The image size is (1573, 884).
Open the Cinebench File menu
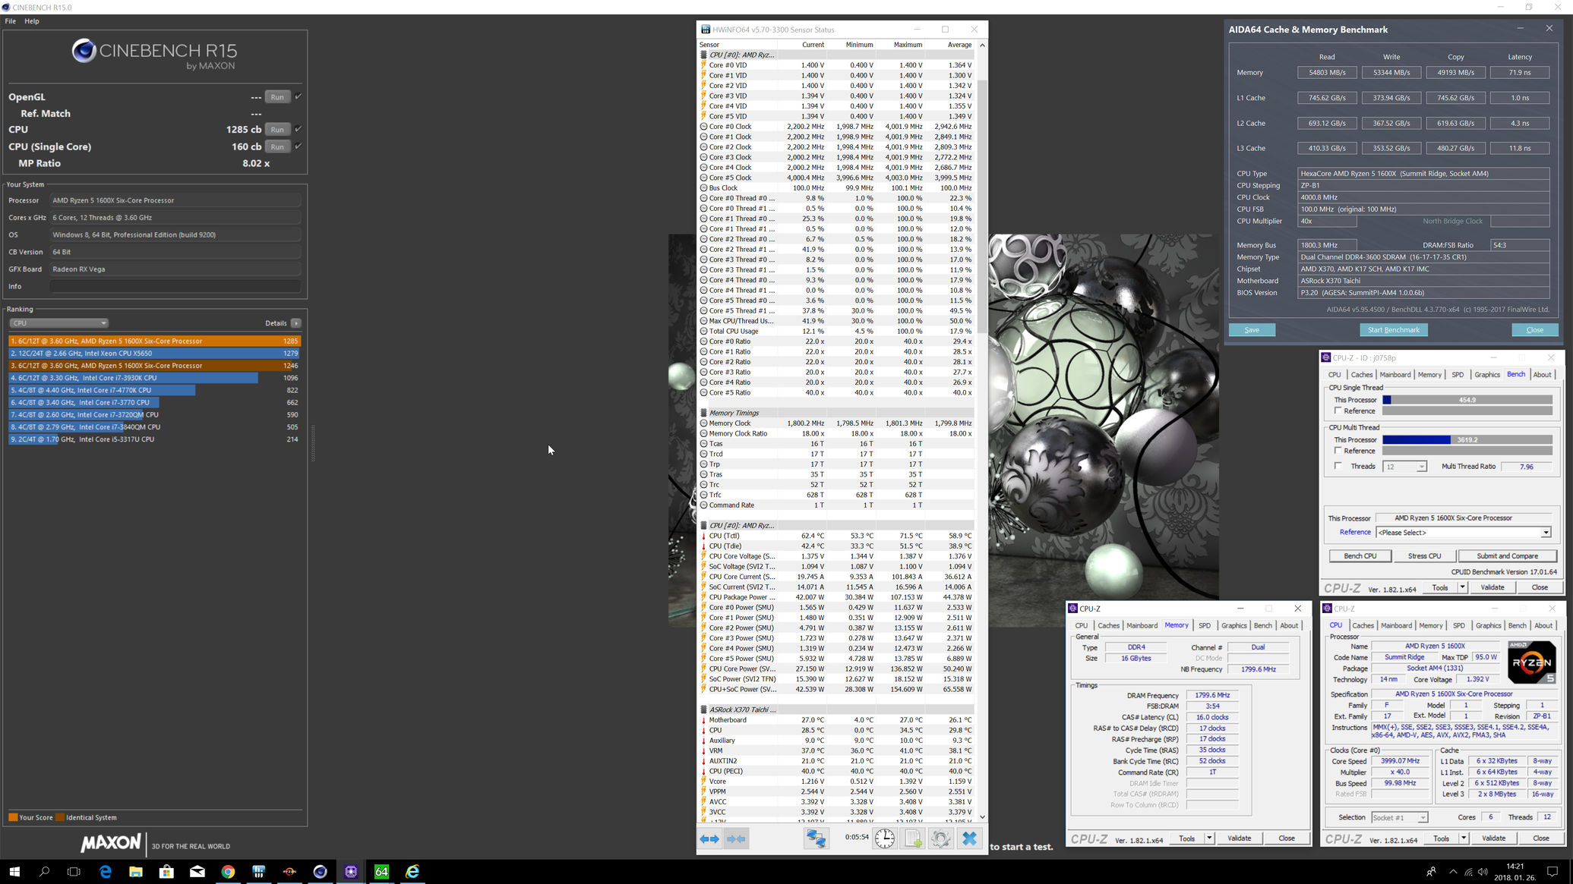[x=11, y=21]
